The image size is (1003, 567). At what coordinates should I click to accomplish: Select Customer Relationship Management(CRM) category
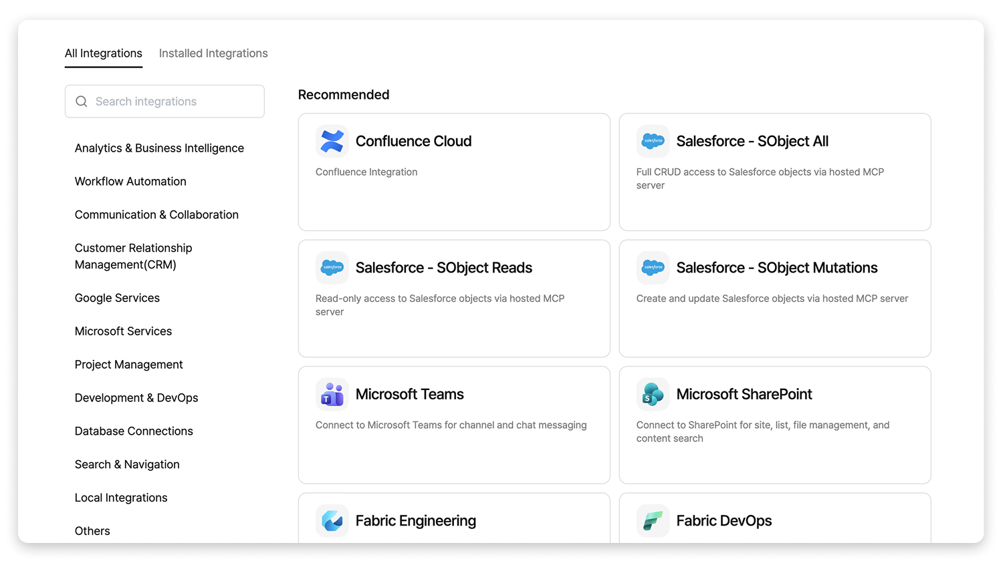pos(134,256)
